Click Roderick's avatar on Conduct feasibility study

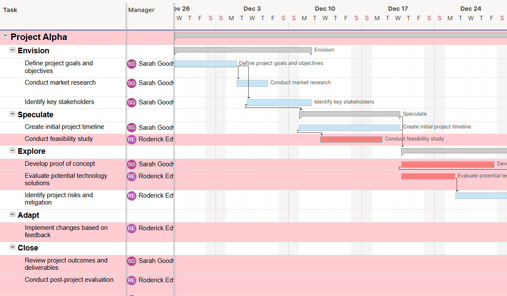click(x=131, y=140)
